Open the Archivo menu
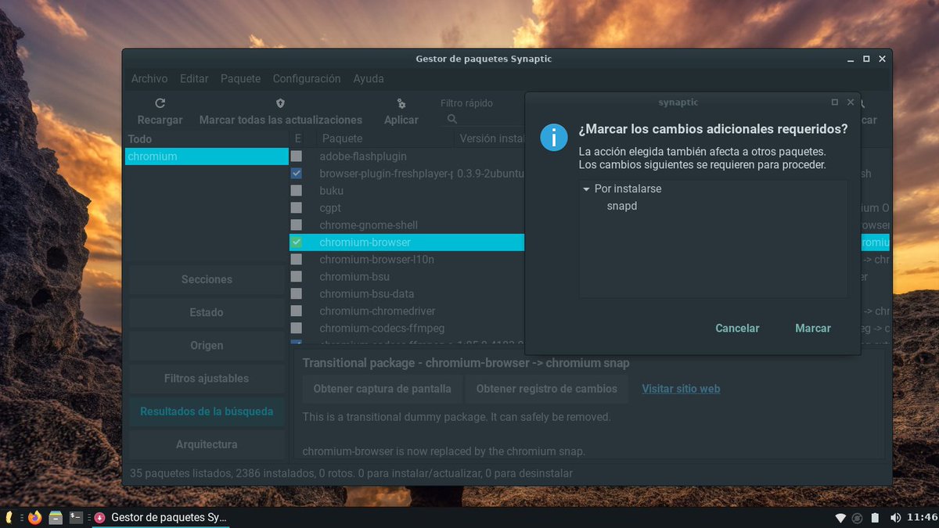Image resolution: width=939 pixels, height=528 pixels. click(149, 79)
